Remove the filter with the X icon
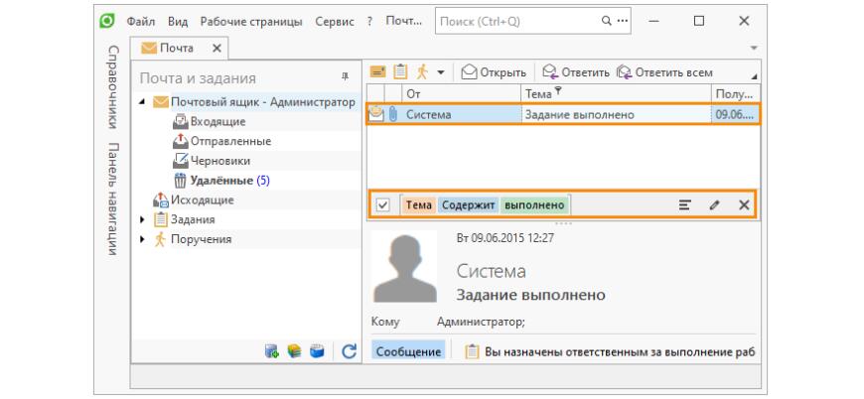Screen dimensions: 864x399 pyautogui.click(x=744, y=204)
